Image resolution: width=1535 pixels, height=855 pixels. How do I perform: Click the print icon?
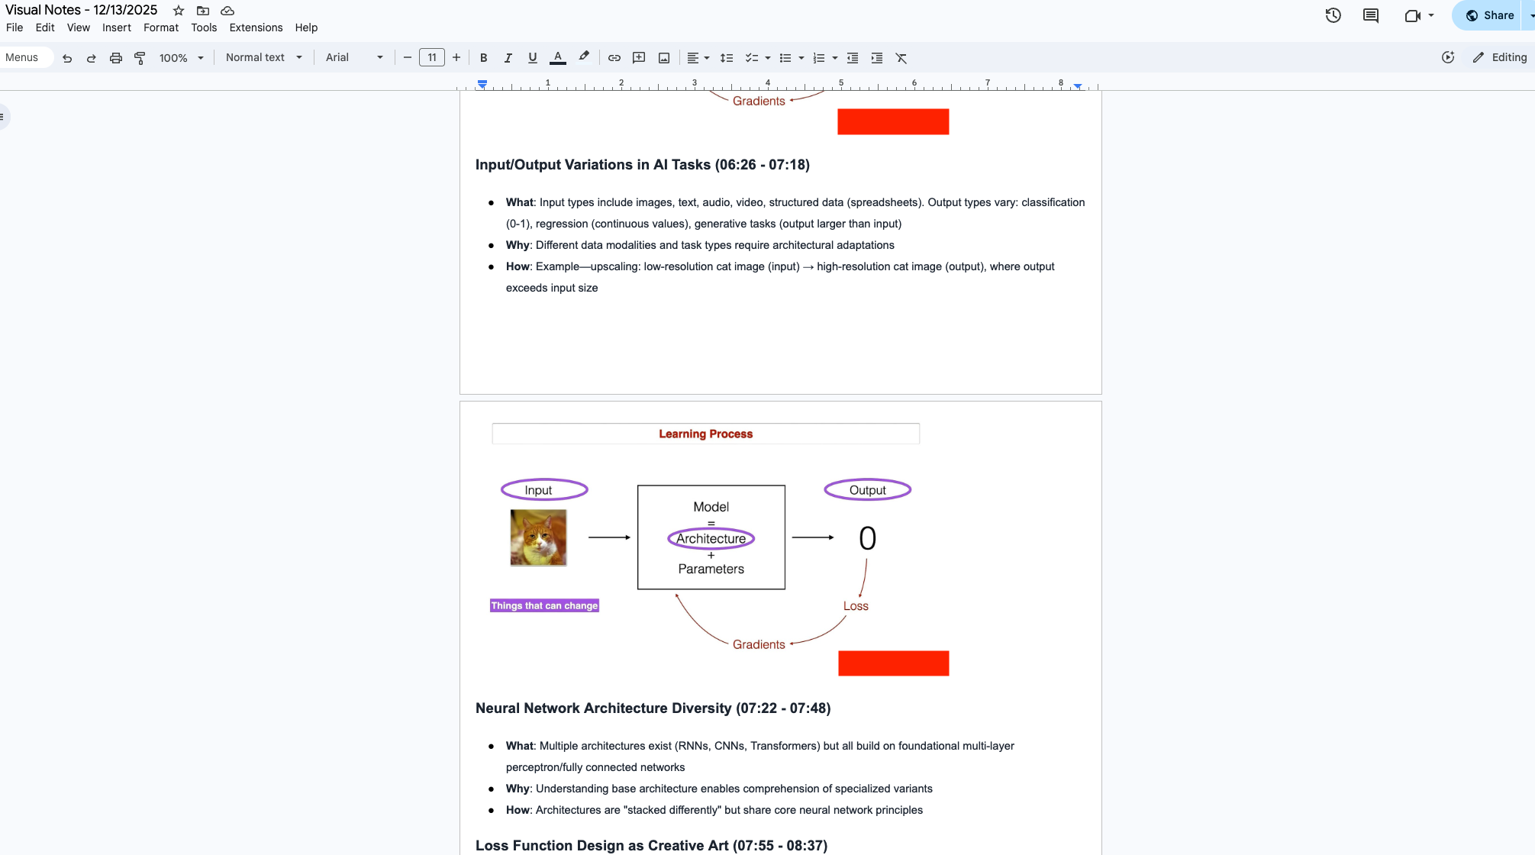(115, 58)
